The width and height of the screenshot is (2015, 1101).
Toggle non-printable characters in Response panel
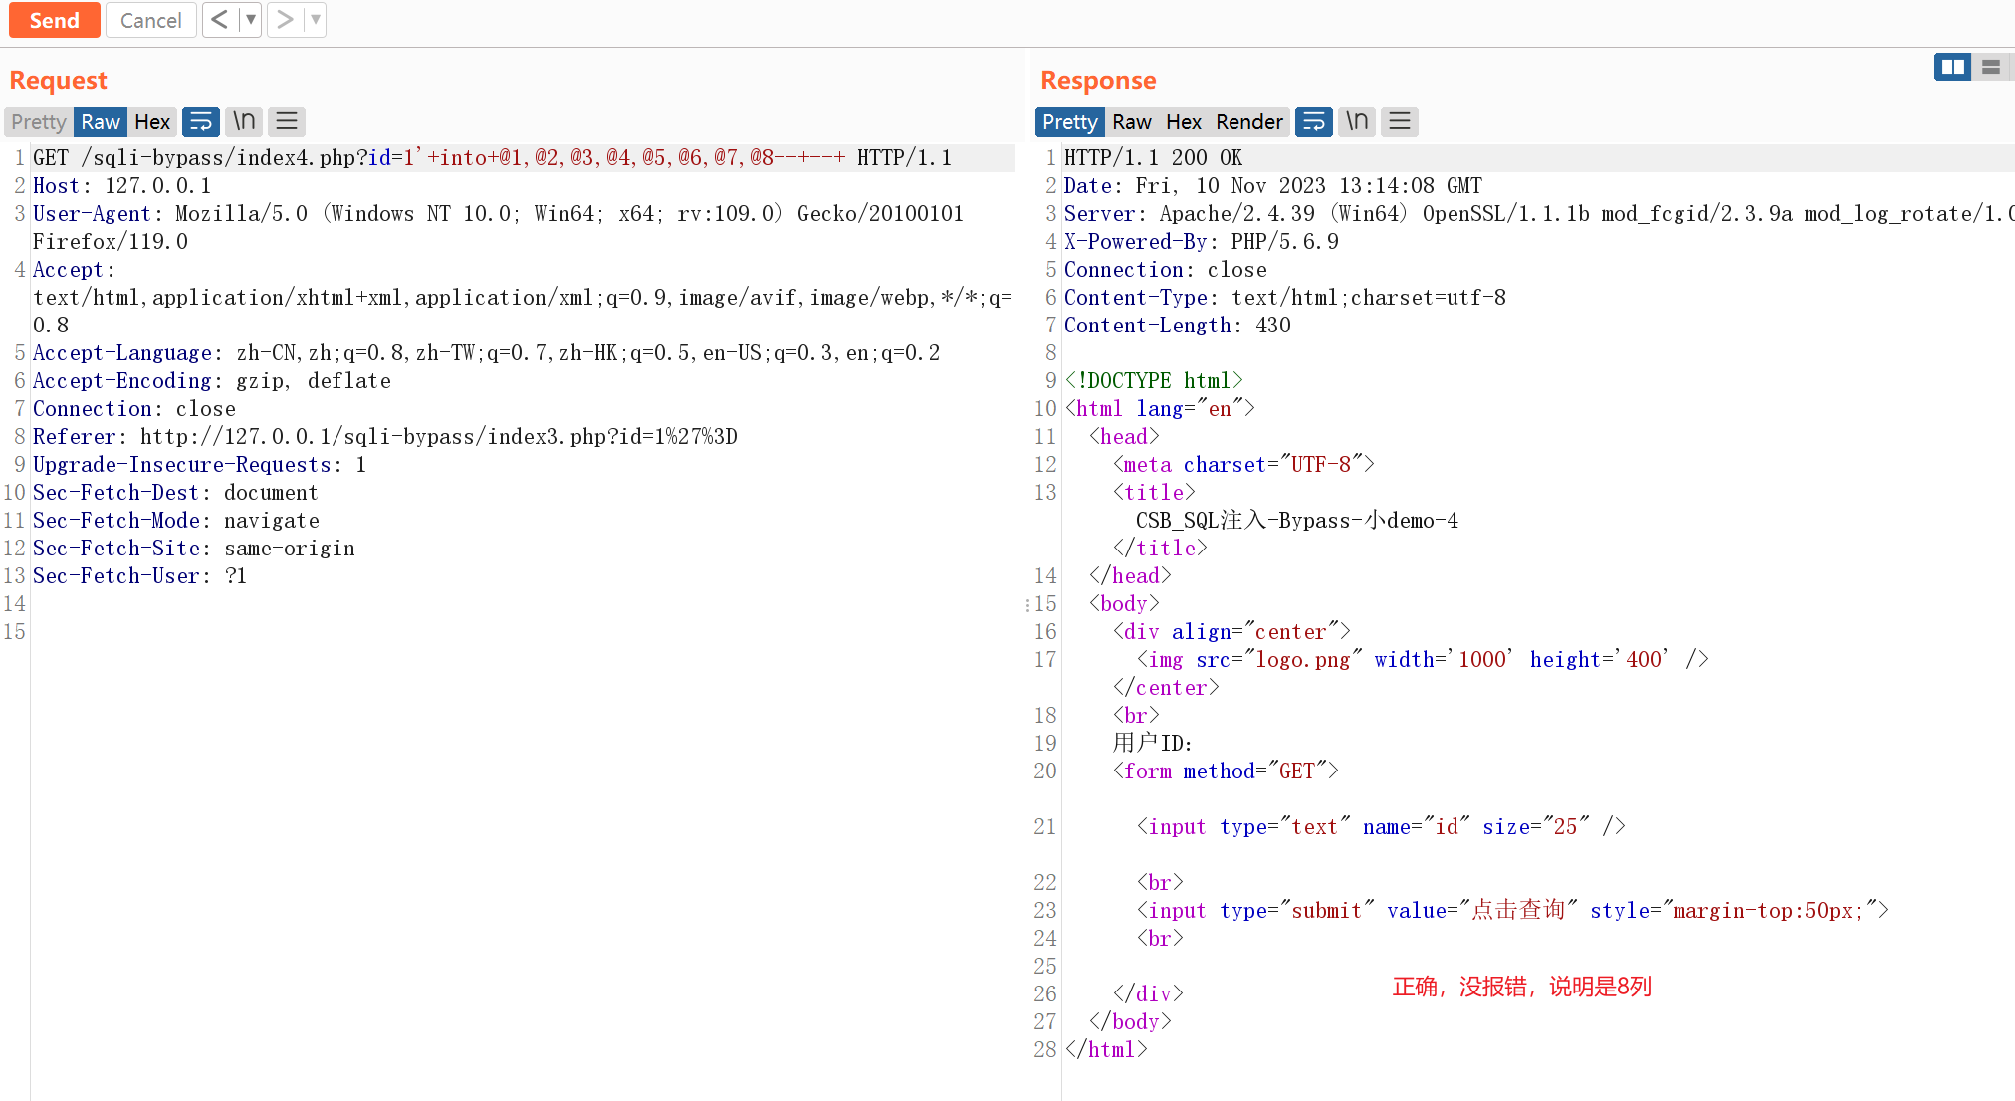point(1357,121)
